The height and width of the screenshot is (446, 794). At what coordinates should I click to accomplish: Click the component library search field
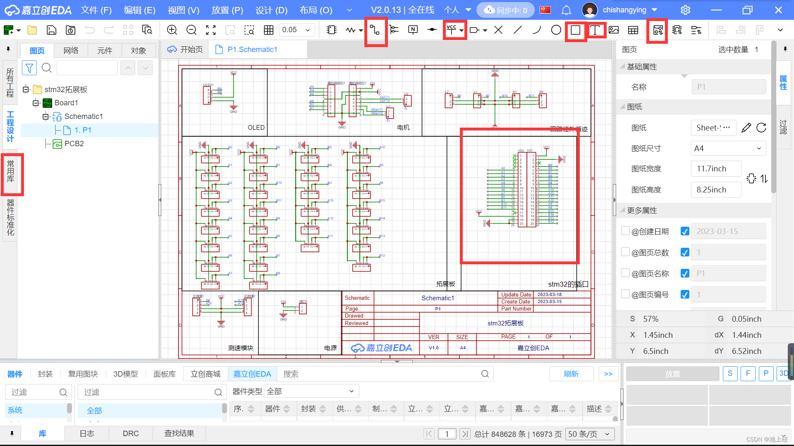pos(380,374)
